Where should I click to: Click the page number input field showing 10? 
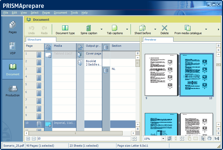[x=84, y=138]
